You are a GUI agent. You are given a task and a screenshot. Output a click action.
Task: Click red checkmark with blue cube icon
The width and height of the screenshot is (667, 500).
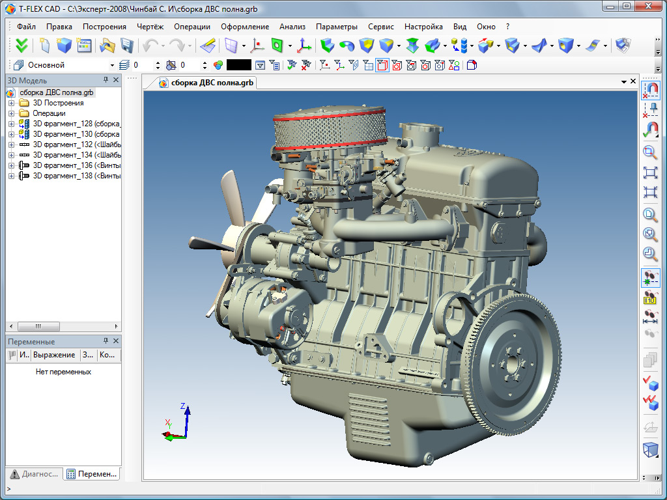[650, 382]
